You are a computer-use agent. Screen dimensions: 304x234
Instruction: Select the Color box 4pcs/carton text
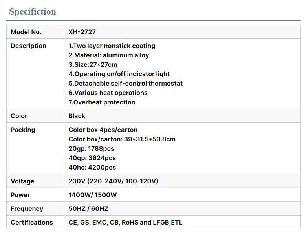[x=103, y=130]
